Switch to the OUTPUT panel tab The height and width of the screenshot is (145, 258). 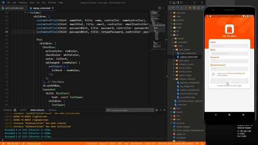[23, 110]
